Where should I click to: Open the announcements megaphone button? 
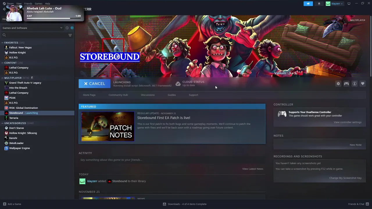308,3
